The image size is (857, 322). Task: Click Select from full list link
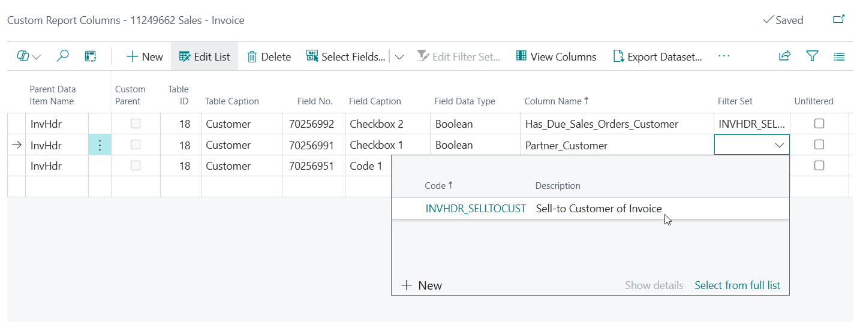point(737,285)
